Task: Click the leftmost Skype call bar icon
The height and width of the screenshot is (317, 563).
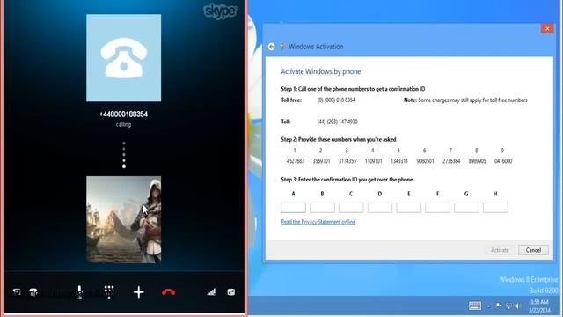Action: pos(17,291)
